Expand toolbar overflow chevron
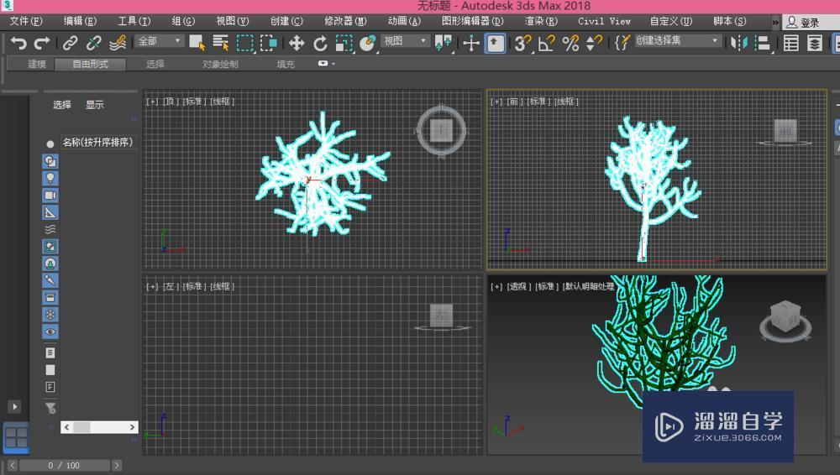 click(x=774, y=22)
